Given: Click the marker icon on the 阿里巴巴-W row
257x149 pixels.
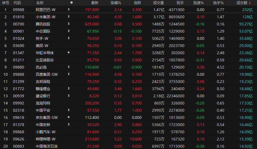Looking at the screenshot, I should pyautogui.click(x=69, y=9).
